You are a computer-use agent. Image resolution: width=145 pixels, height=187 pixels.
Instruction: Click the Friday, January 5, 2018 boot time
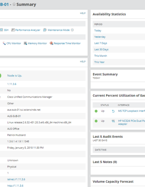click(25, 147)
